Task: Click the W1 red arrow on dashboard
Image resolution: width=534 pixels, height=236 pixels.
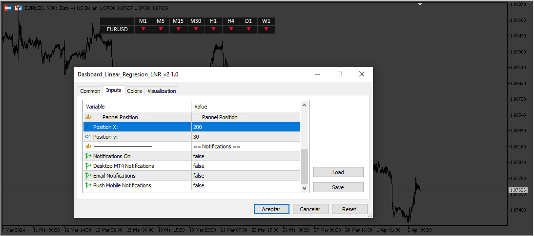Action: [266, 29]
